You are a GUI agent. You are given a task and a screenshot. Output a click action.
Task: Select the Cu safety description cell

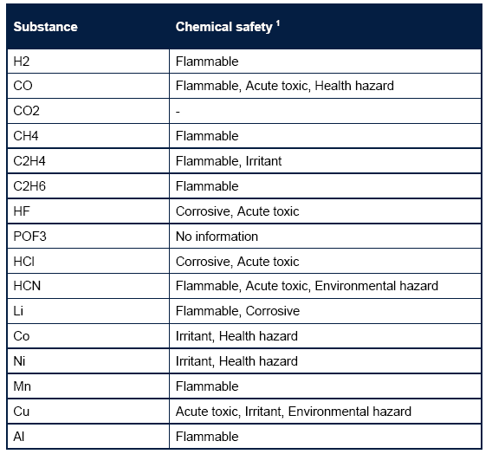[326, 412]
